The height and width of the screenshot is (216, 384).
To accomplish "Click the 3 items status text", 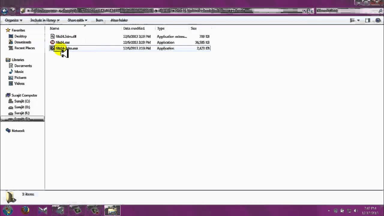I will [28, 194].
